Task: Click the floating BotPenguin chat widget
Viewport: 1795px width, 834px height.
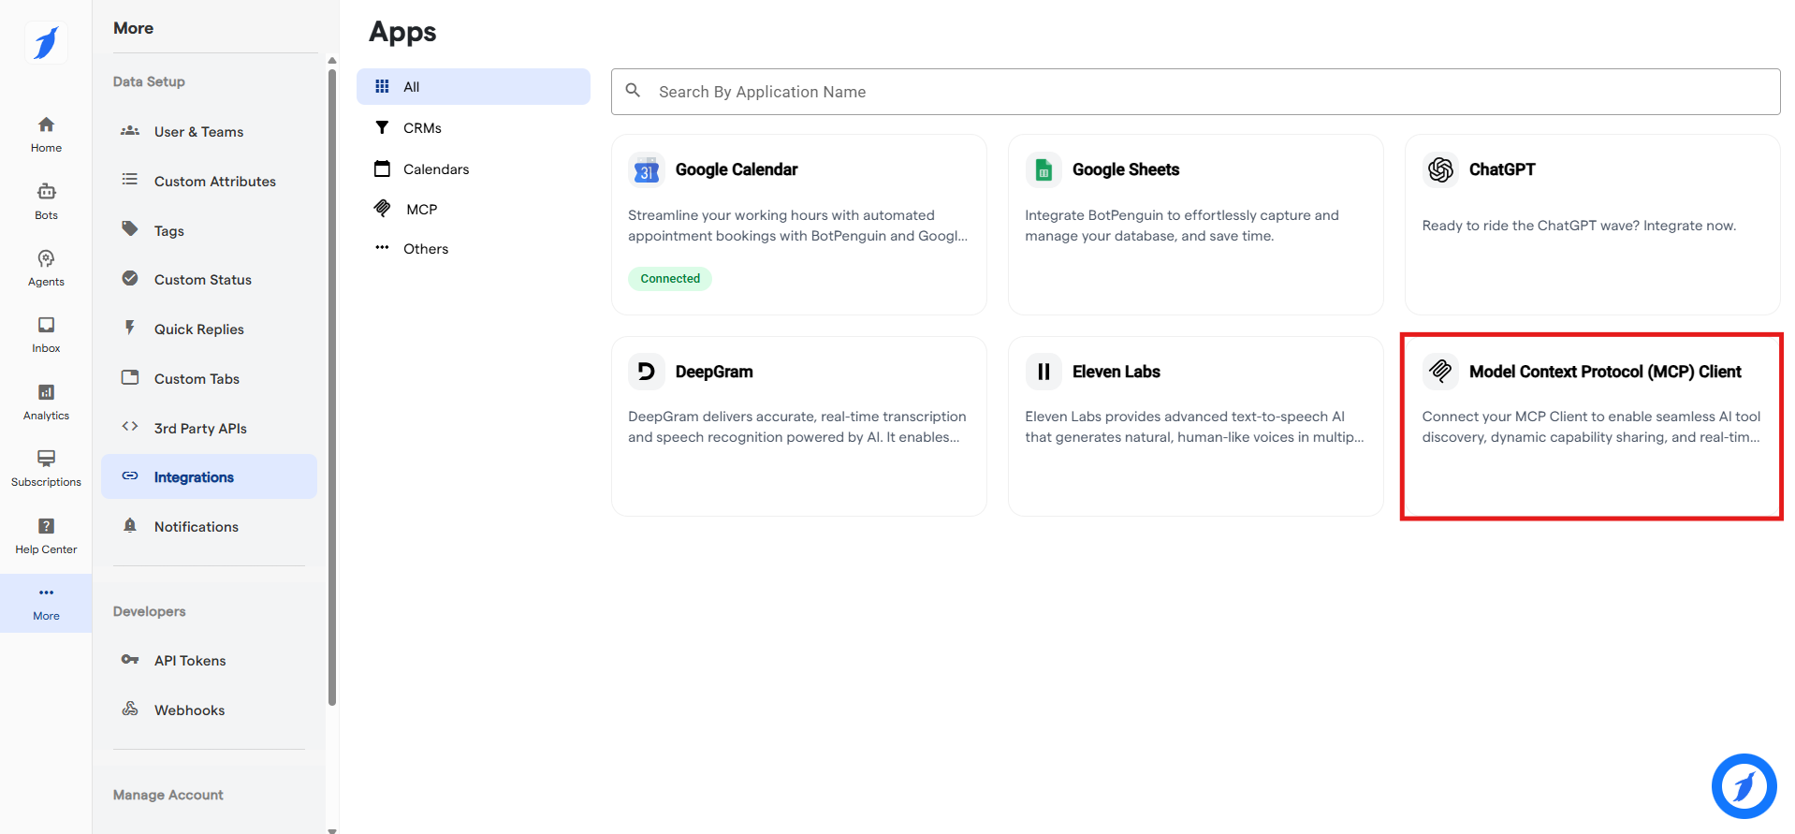Action: pyautogui.click(x=1744, y=785)
